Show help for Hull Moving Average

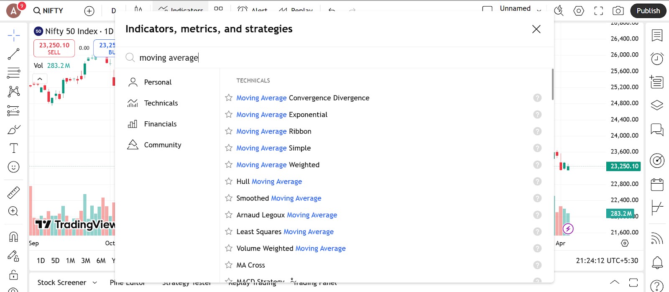[x=537, y=181]
